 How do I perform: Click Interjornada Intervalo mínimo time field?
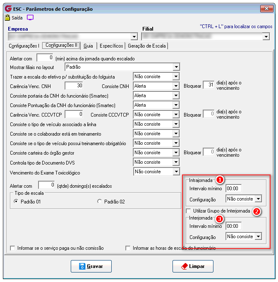(233, 226)
